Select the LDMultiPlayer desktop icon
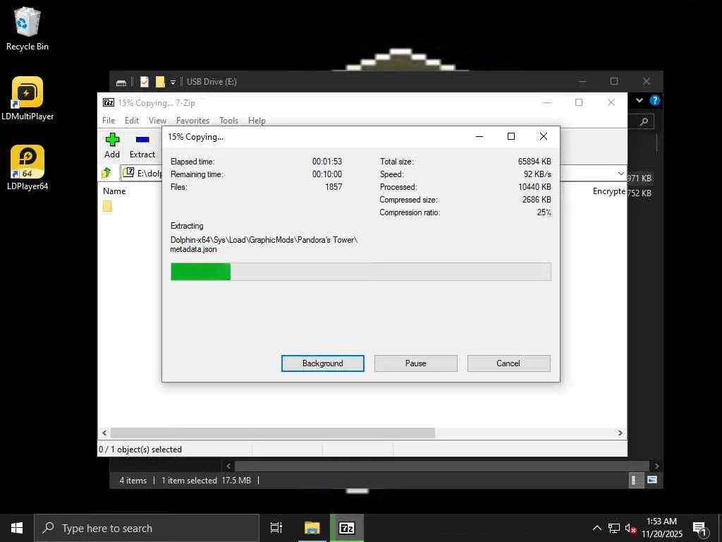The image size is (722, 542). click(x=27, y=98)
